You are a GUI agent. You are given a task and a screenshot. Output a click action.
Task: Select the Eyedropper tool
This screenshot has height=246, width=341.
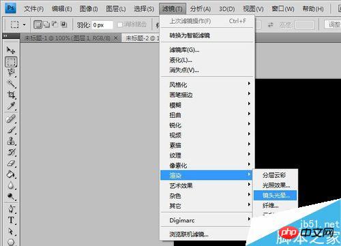point(11,106)
